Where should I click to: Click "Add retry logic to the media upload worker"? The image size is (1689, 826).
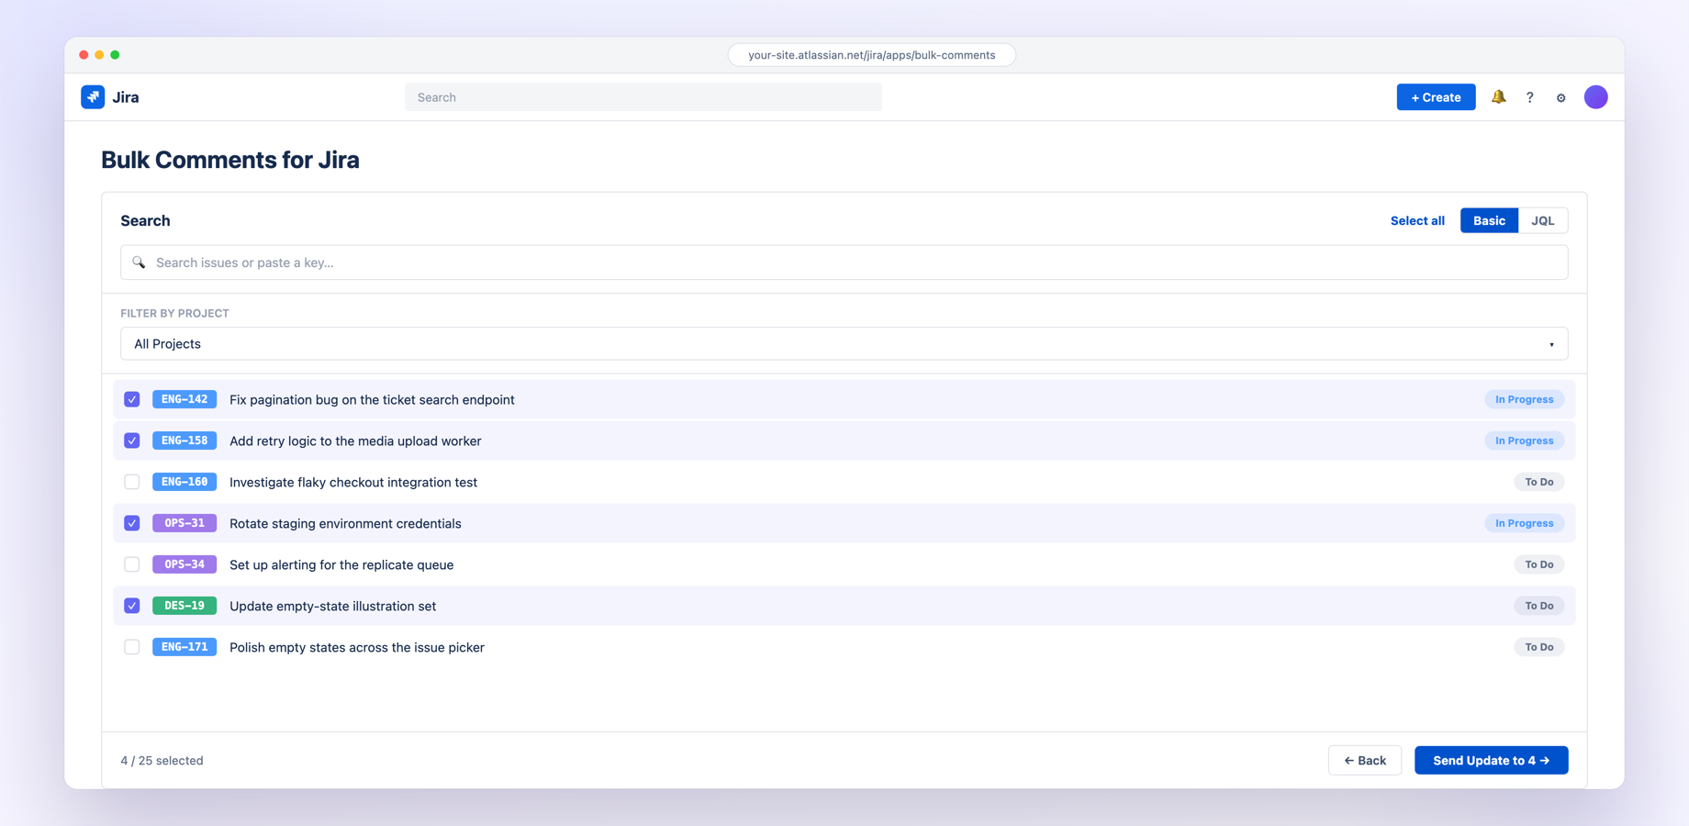coord(355,441)
